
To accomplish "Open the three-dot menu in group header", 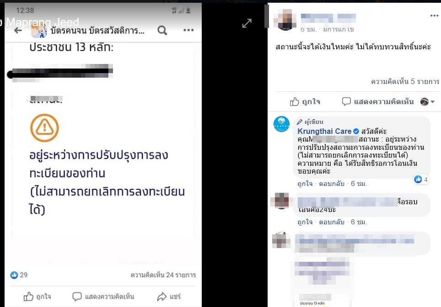I will click(188, 30).
